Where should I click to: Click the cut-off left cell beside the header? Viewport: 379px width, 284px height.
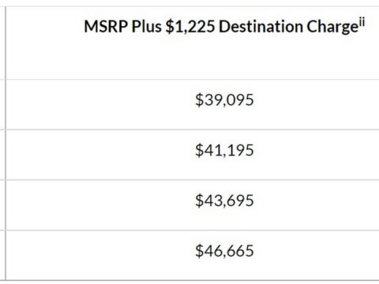point(2,43)
